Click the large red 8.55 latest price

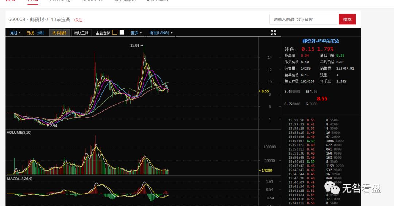[x=322, y=99]
